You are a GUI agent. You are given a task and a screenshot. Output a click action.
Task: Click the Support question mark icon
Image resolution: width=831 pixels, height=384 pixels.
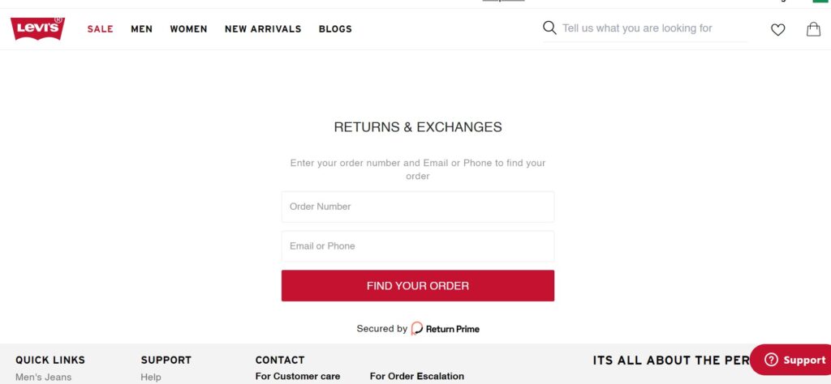click(x=771, y=360)
